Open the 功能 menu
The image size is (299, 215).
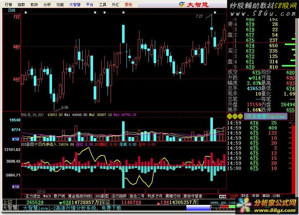[x=60, y=4]
